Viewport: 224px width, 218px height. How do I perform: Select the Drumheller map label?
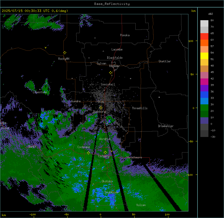[x=166, y=126]
